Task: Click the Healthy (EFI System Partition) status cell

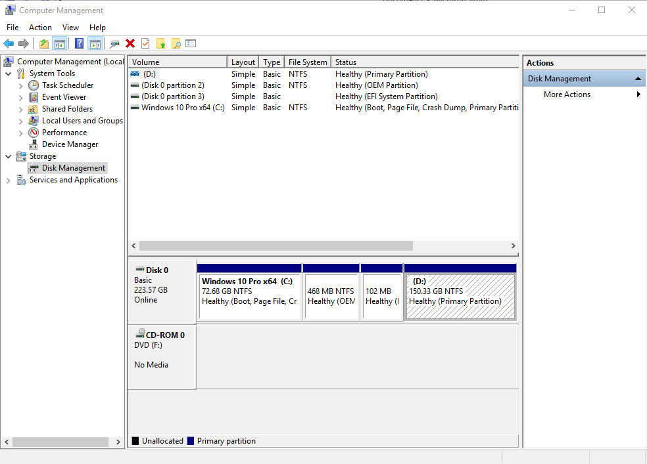Action: point(386,96)
